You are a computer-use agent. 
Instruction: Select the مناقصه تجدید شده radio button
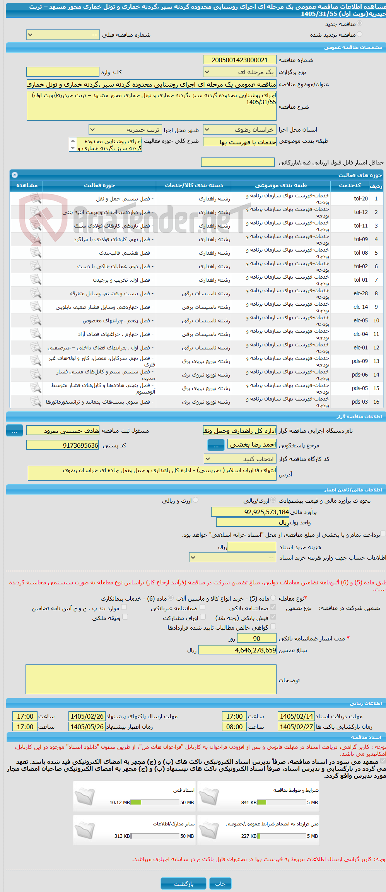pyautogui.click(x=359, y=34)
